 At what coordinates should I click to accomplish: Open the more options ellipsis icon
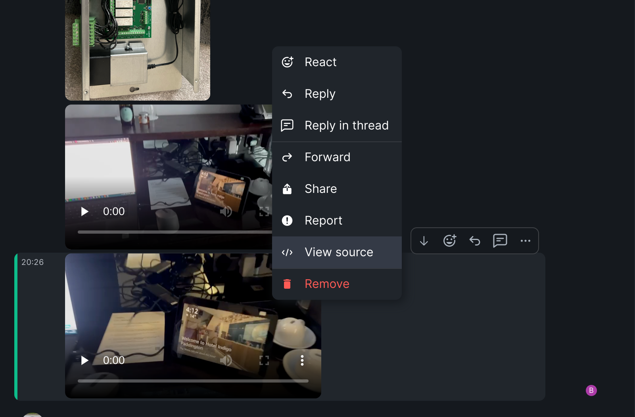tap(526, 240)
